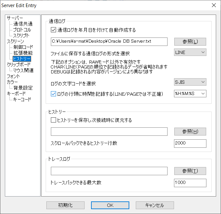Open 背景設定 page
This screenshot has height=214, width=221.
pyautogui.click(x=23, y=88)
